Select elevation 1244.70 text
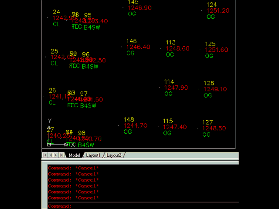 pyautogui.click(x=136, y=126)
